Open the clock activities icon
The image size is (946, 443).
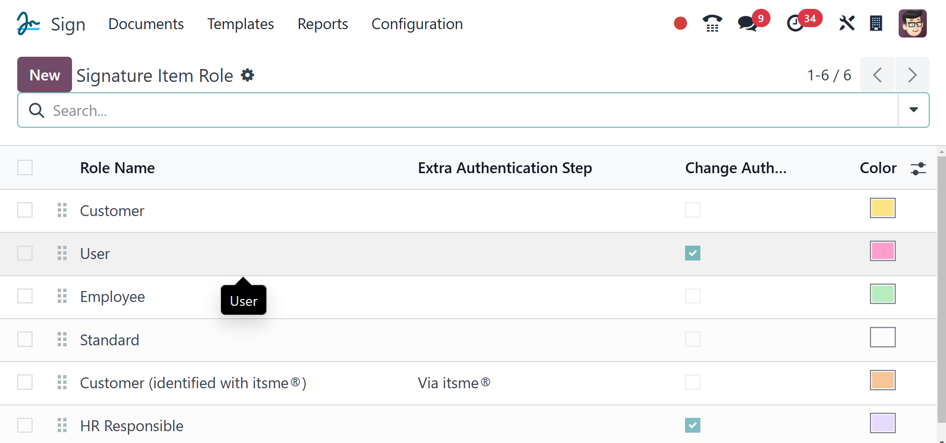coord(795,24)
